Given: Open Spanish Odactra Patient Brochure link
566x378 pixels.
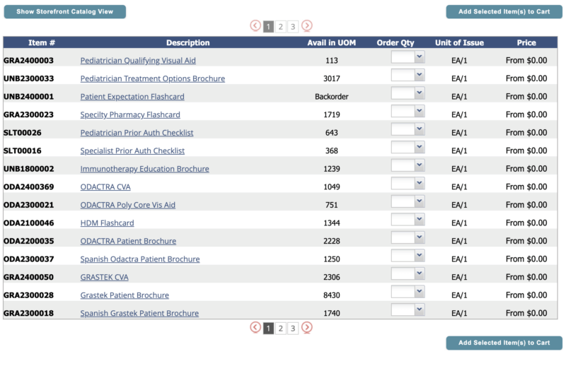Looking at the screenshot, I should pyautogui.click(x=139, y=259).
